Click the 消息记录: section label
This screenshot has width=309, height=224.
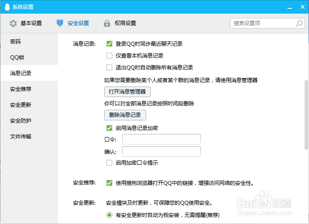click(85, 43)
